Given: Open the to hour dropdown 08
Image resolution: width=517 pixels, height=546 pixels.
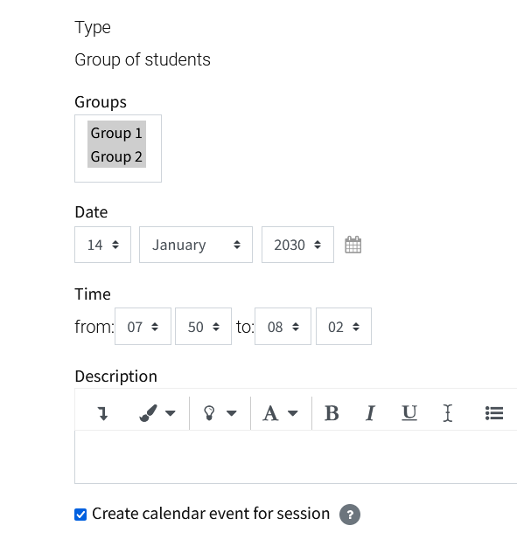Looking at the screenshot, I should click(x=283, y=326).
